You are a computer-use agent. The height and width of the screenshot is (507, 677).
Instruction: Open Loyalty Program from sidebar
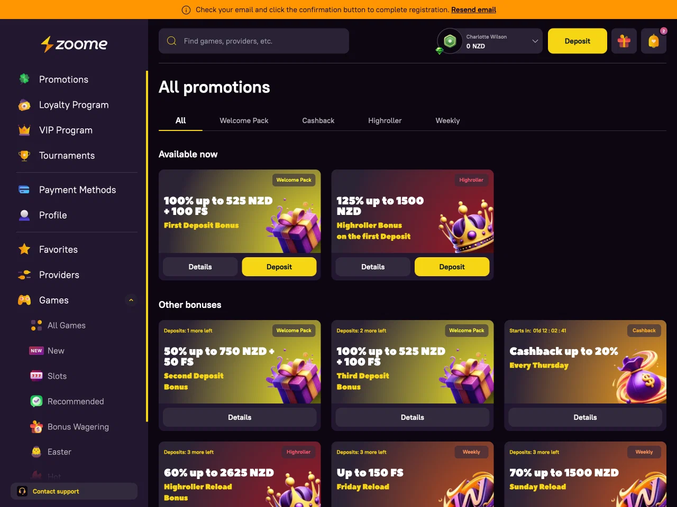(x=74, y=105)
